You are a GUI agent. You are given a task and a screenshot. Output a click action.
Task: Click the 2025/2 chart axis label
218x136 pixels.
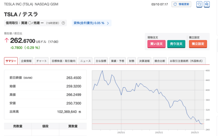[159, 133]
